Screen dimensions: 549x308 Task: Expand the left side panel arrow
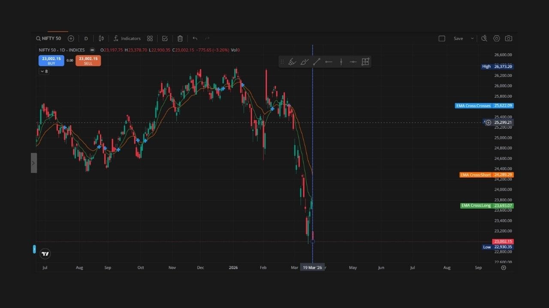click(x=33, y=163)
